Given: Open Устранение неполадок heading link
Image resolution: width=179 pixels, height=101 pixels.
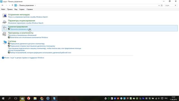Looking at the screenshot, I should (19, 15).
